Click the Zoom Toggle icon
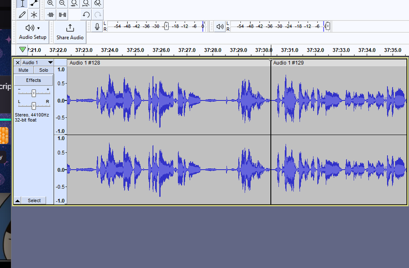Screen dimensions: 409x268 tap(98, 3)
